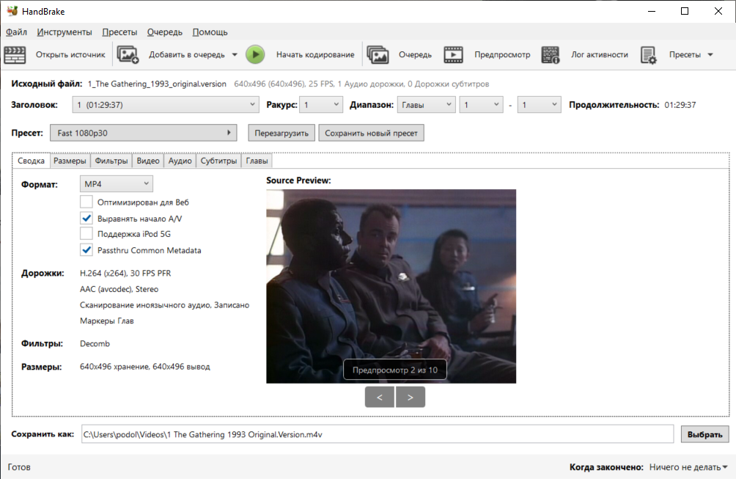Click the Activity Log icon
736x479 pixels.
click(551, 55)
